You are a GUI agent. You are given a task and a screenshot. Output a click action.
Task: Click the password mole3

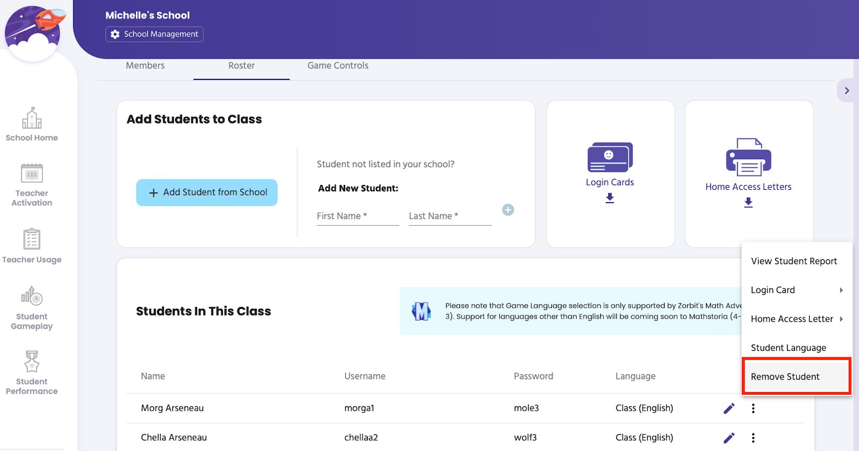tap(526, 408)
